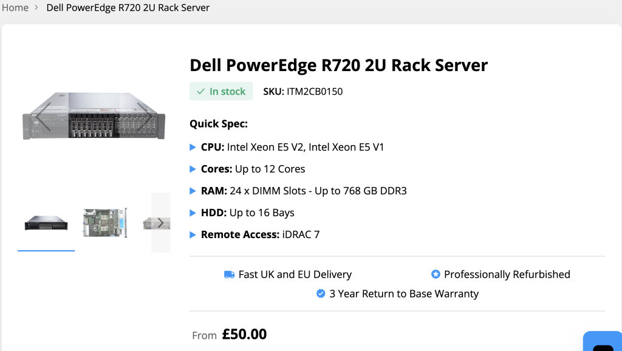Screen dimensions: 622x351
Task: Select the internal motherboard view thumbnail
Action: [x=104, y=223]
